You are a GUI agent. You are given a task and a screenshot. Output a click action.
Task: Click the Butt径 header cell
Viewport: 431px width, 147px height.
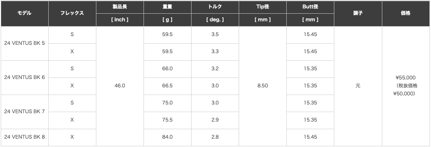click(x=310, y=7)
